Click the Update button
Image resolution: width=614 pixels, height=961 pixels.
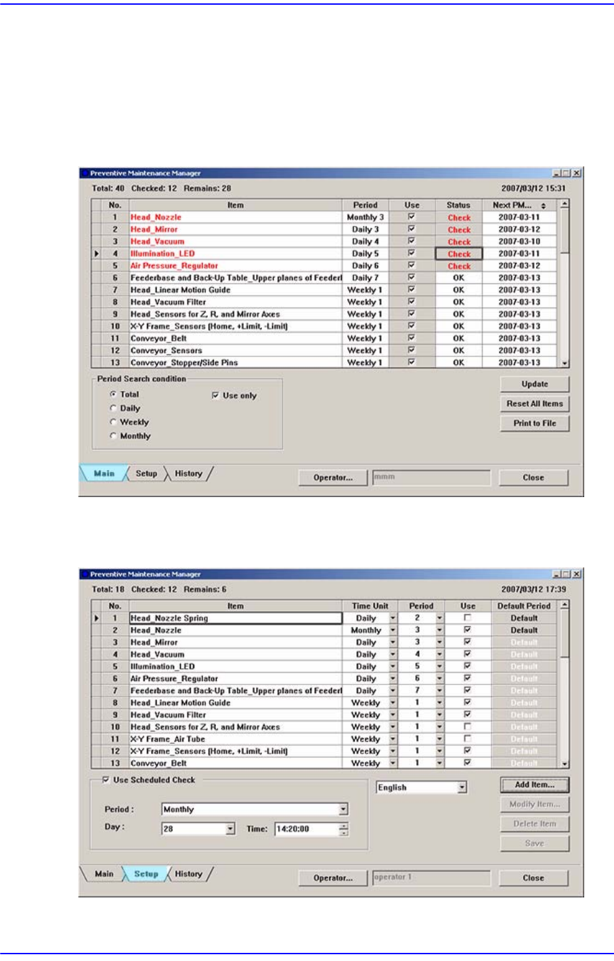tap(535, 384)
